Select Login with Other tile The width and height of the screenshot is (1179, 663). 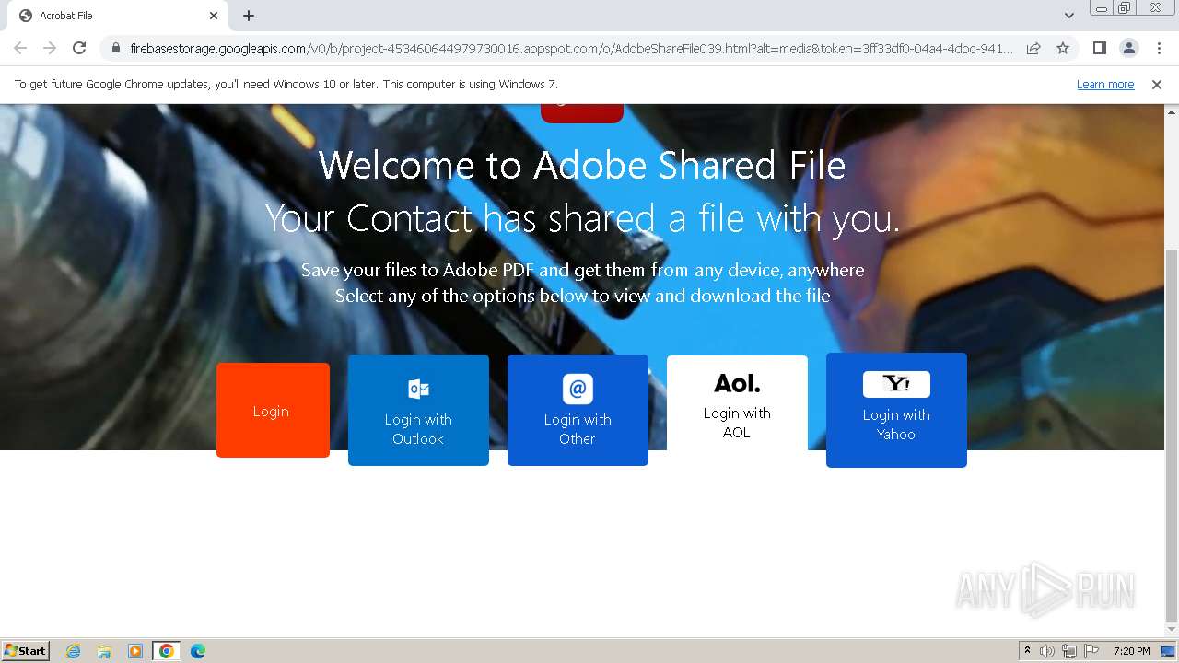[x=578, y=410]
